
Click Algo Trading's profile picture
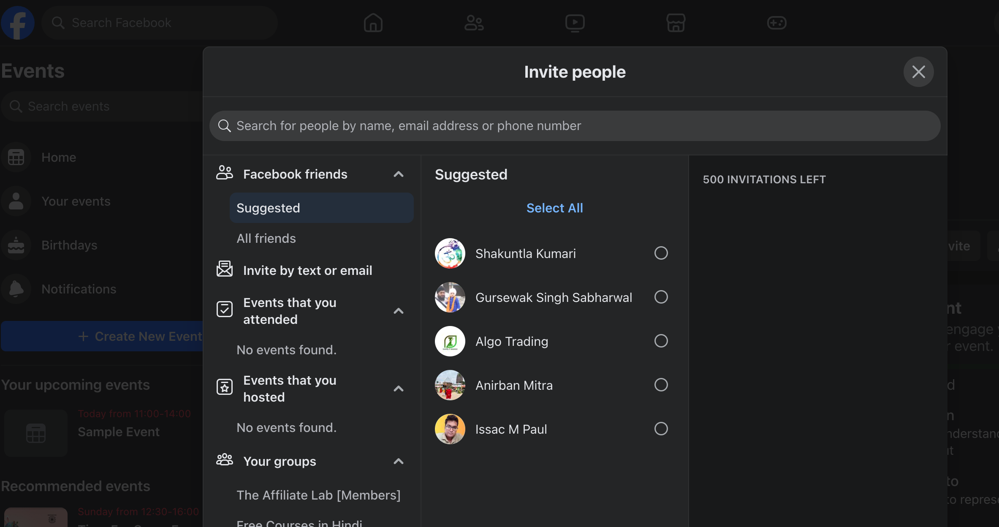[450, 341]
